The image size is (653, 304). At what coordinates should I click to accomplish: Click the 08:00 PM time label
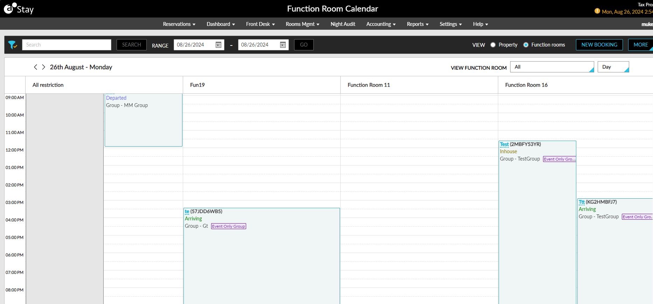tap(15, 290)
